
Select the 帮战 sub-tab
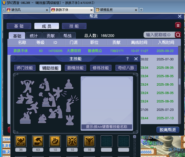pyautogui.click(x=68, y=36)
